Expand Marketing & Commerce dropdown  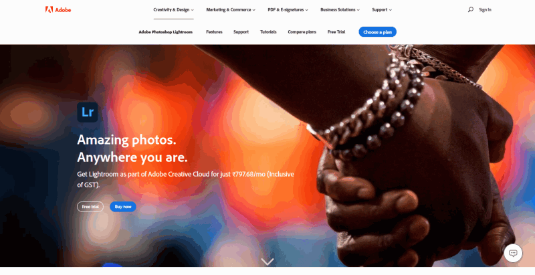pos(231,10)
